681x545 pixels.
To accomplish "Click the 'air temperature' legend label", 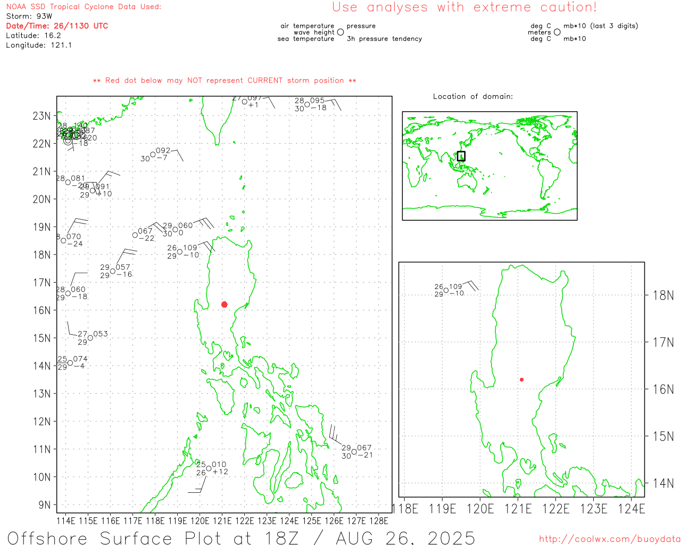I will click(x=308, y=26).
